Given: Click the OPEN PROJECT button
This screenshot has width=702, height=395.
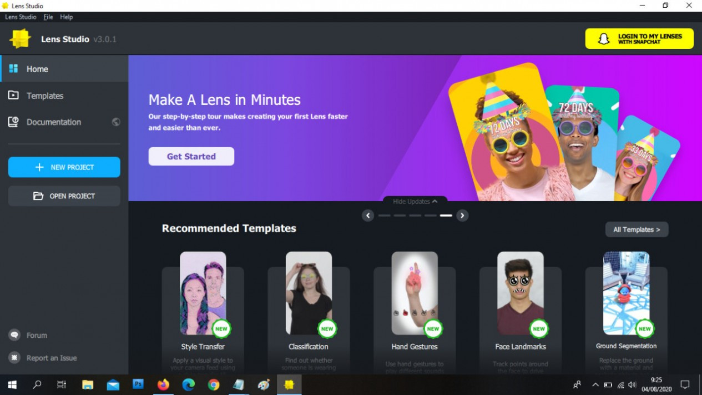Looking at the screenshot, I should [x=64, y=196].
